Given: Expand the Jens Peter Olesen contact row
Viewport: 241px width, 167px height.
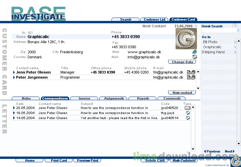Looking at the screenshot, I should [x=14, y=72].
